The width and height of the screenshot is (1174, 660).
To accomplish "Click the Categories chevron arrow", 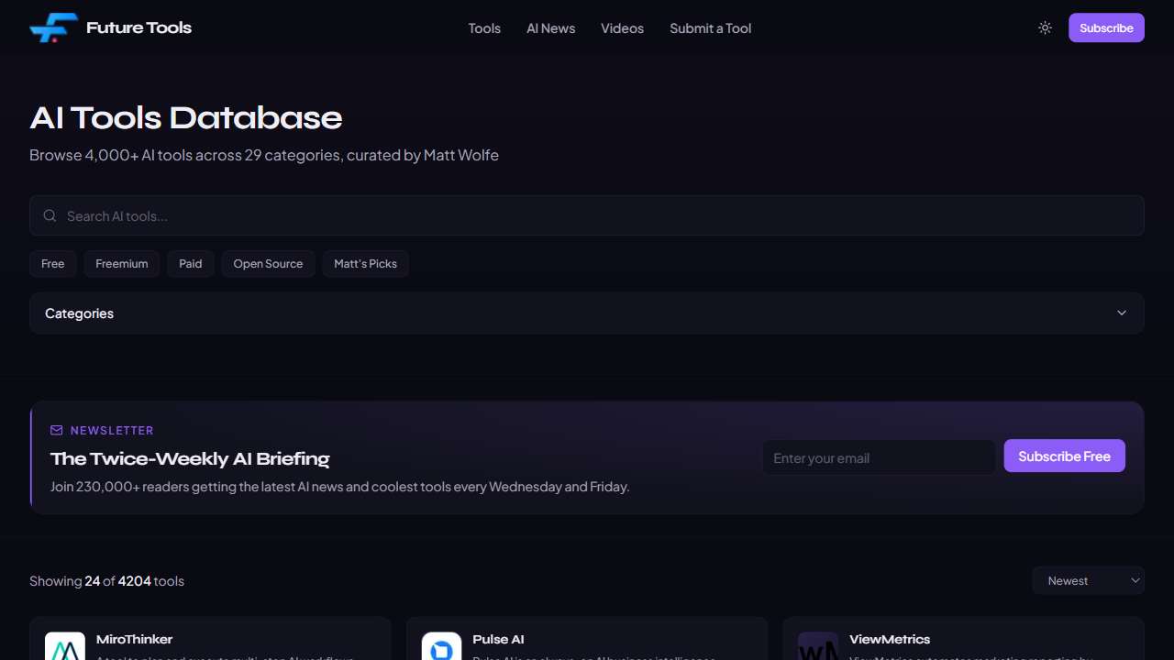I will click(x=1121, y=313).
